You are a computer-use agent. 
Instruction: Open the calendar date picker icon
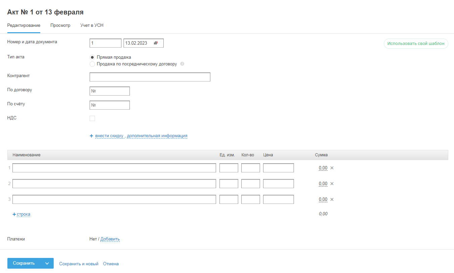(156, 43)
